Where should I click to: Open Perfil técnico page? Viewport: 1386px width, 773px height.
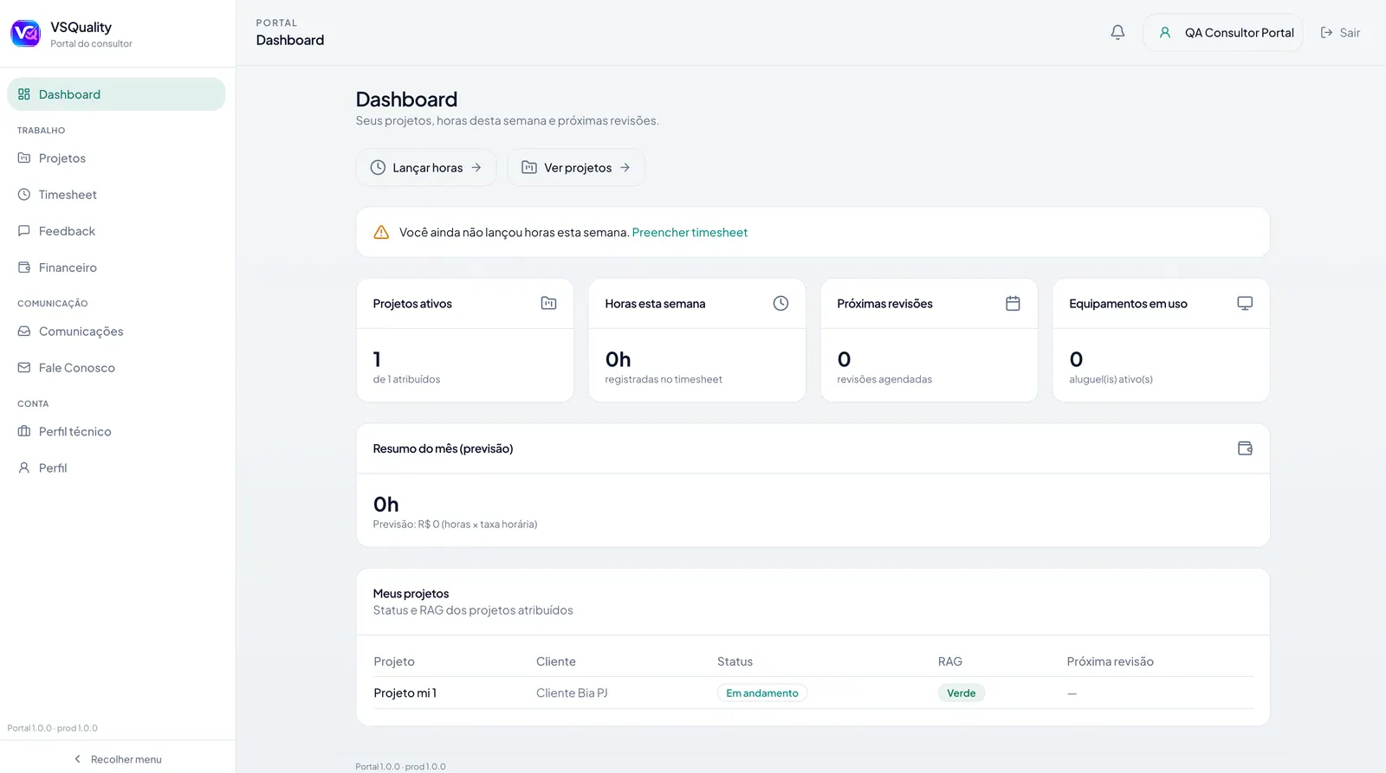[116, 432]
